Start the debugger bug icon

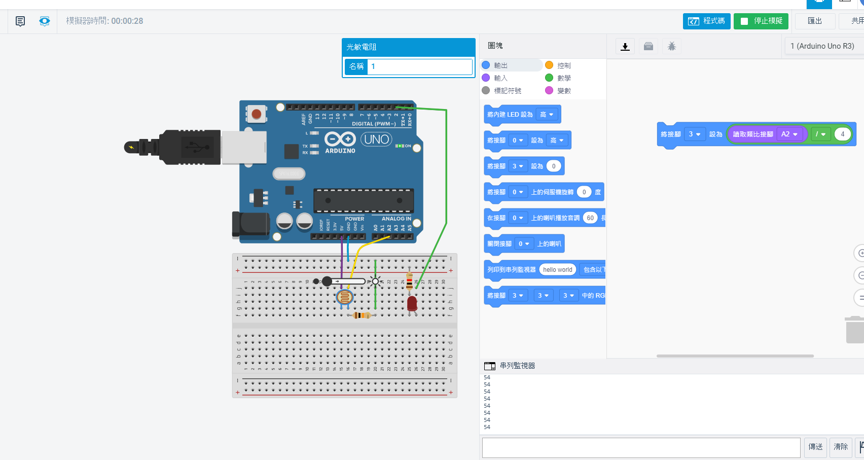point(671,47)
